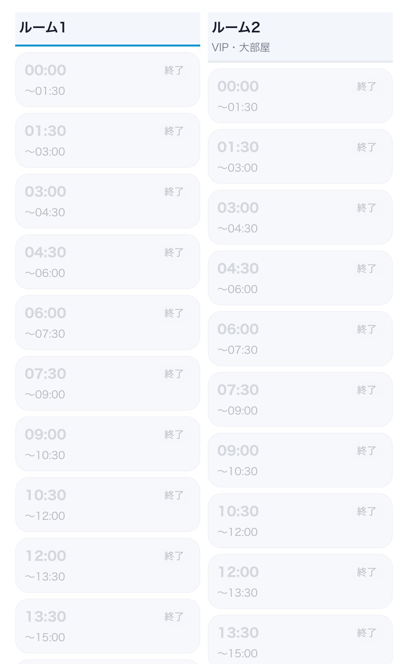Image resolution: width=408 pixels, height=664 pixels.
Task: Tap ルーム1 slot 04:30〜06:00
Action: 108,262
